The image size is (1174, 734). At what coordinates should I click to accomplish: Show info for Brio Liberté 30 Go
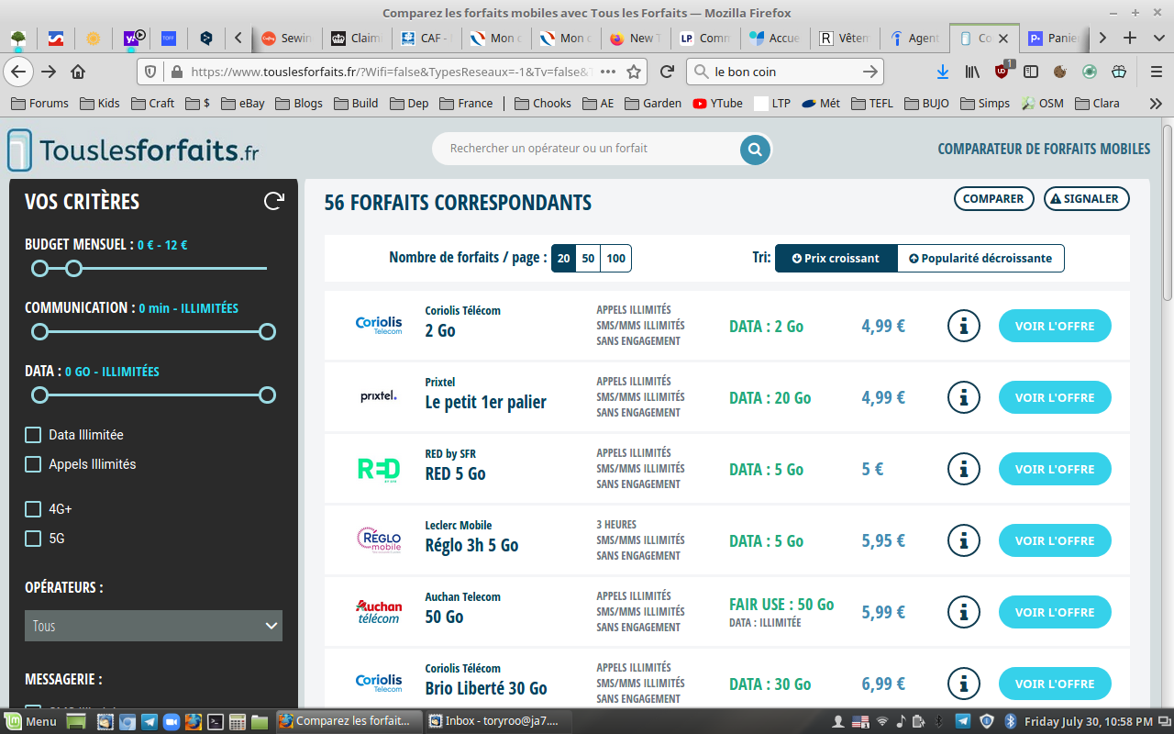pos(963,684)
